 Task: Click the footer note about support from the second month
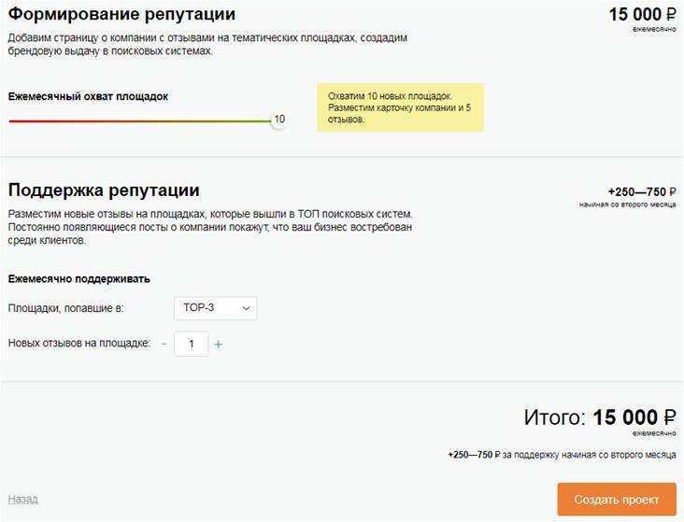(x=561, y=455)
